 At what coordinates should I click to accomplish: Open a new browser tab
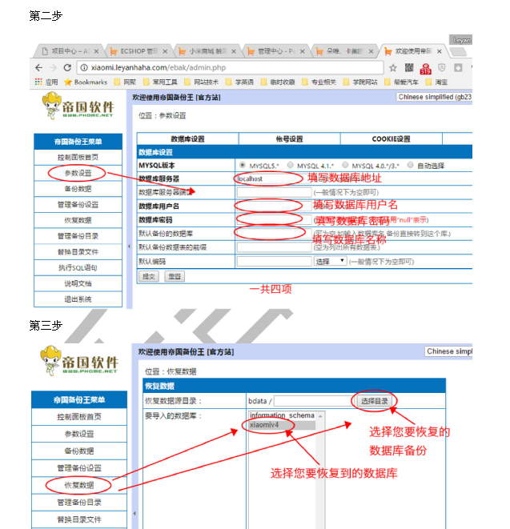(458, 51)
